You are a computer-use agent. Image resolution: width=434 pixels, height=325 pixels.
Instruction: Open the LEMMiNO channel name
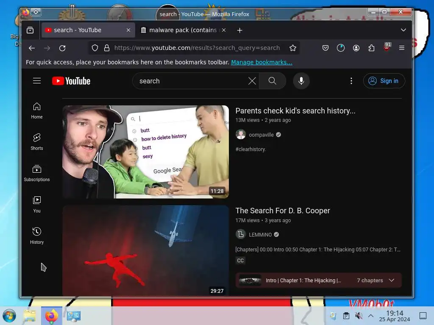[x=260, y=234]
